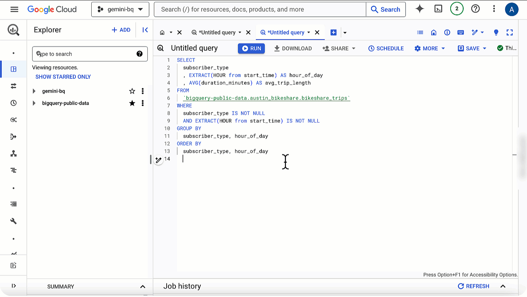Viewport: 527px width, 297px height.
Task: Open the Dataform sidebar icon
Action: 13,137
